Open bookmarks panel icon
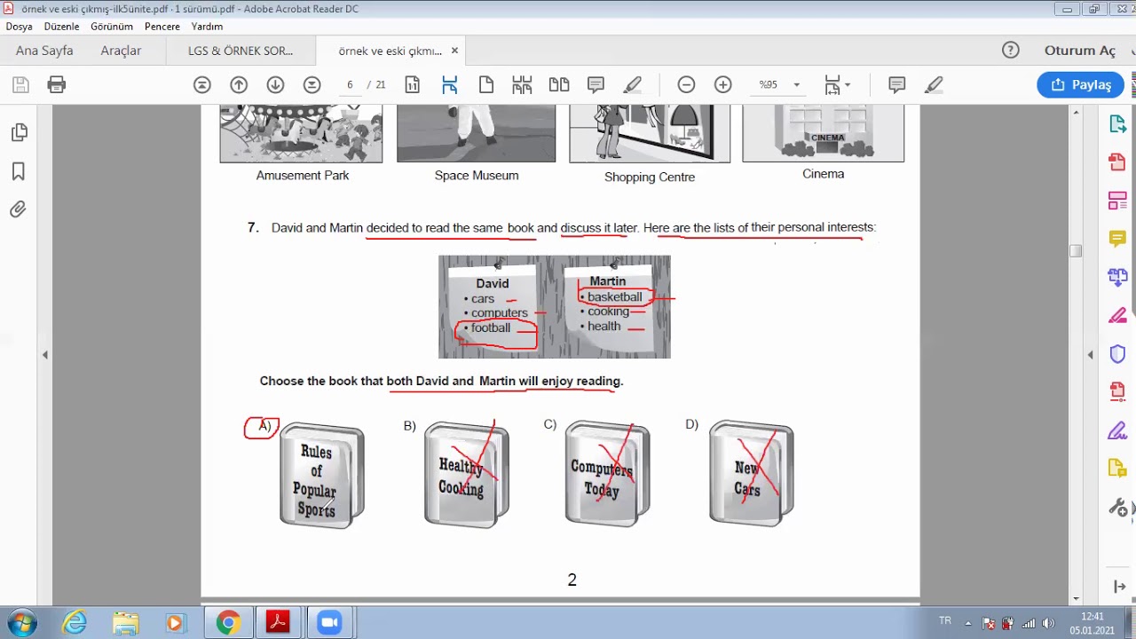The width and height of the screenshot is (1136, 639). [x=19, y=171]
